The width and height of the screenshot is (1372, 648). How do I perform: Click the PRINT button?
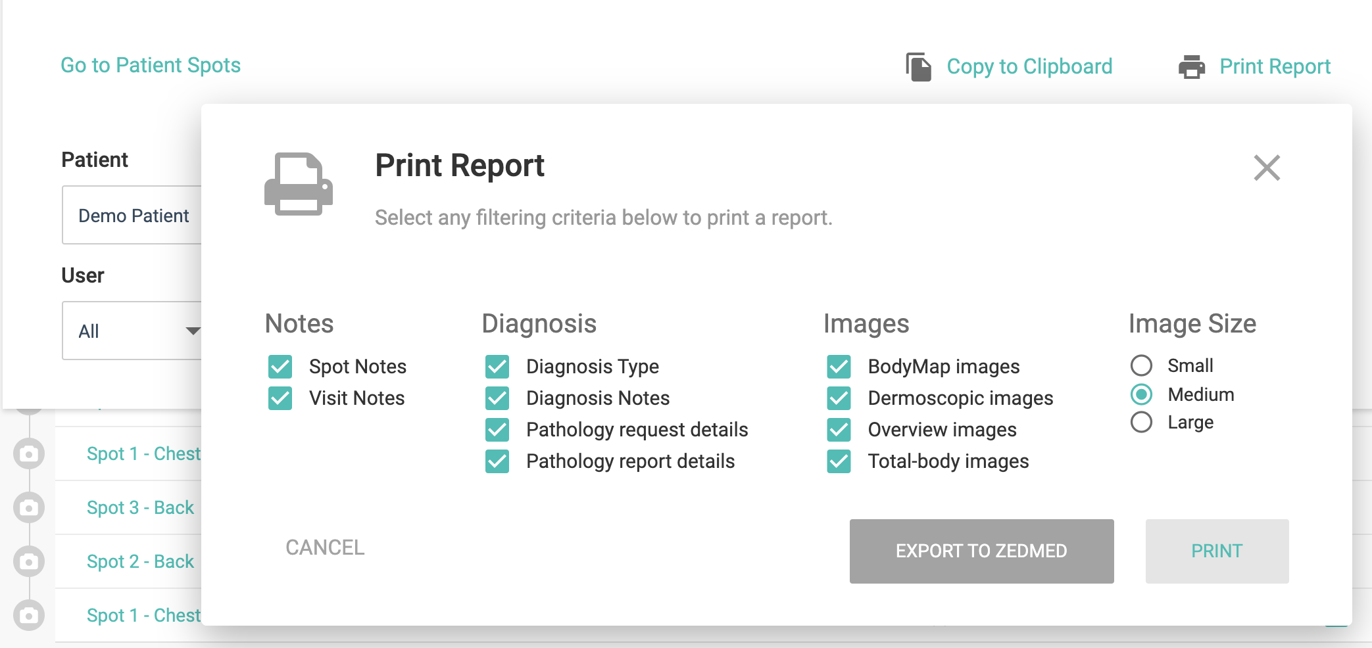1216,551
